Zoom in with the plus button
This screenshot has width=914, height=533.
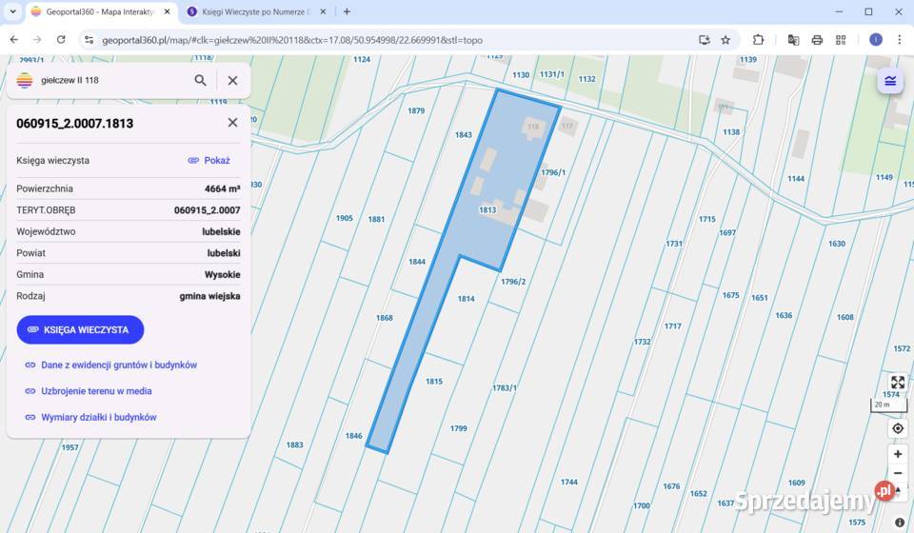pos(898,454)
